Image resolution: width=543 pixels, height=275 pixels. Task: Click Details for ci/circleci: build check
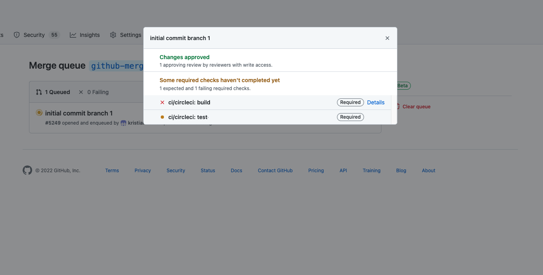pyautogui.click(x=375, y=102)
